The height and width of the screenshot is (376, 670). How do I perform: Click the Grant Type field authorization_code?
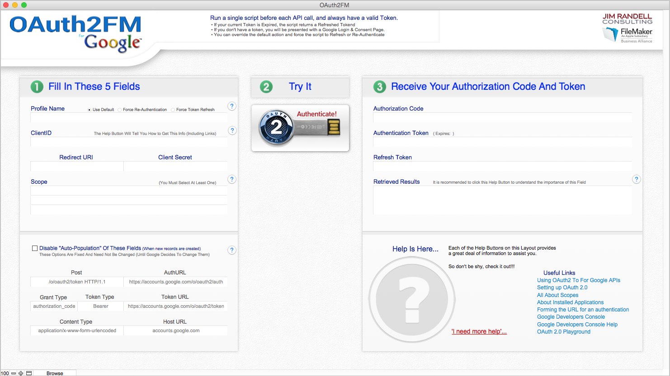tap(54, 306)
